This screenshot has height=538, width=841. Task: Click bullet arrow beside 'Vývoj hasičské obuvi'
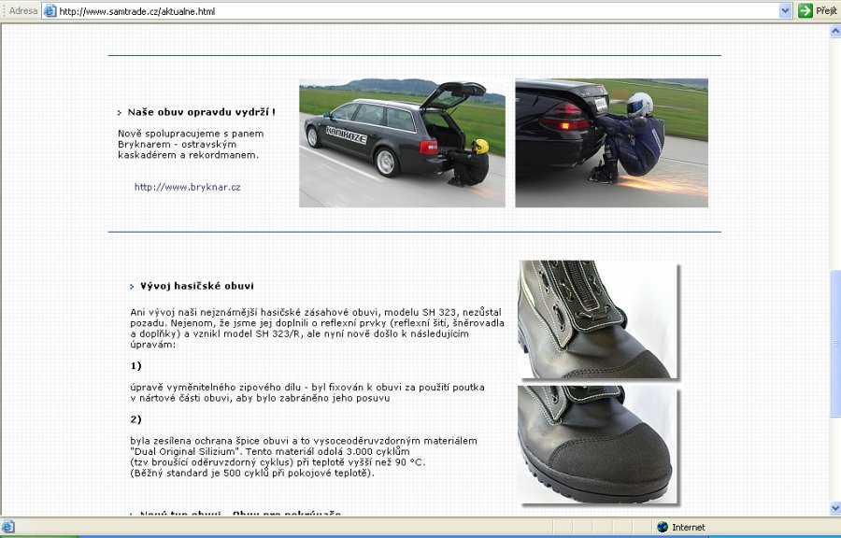pyautogui.click(x=132, y=287)
